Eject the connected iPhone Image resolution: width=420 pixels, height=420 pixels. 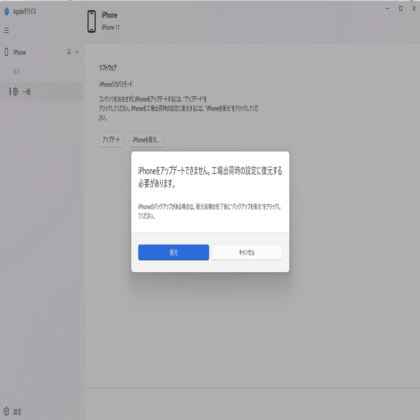69,52
